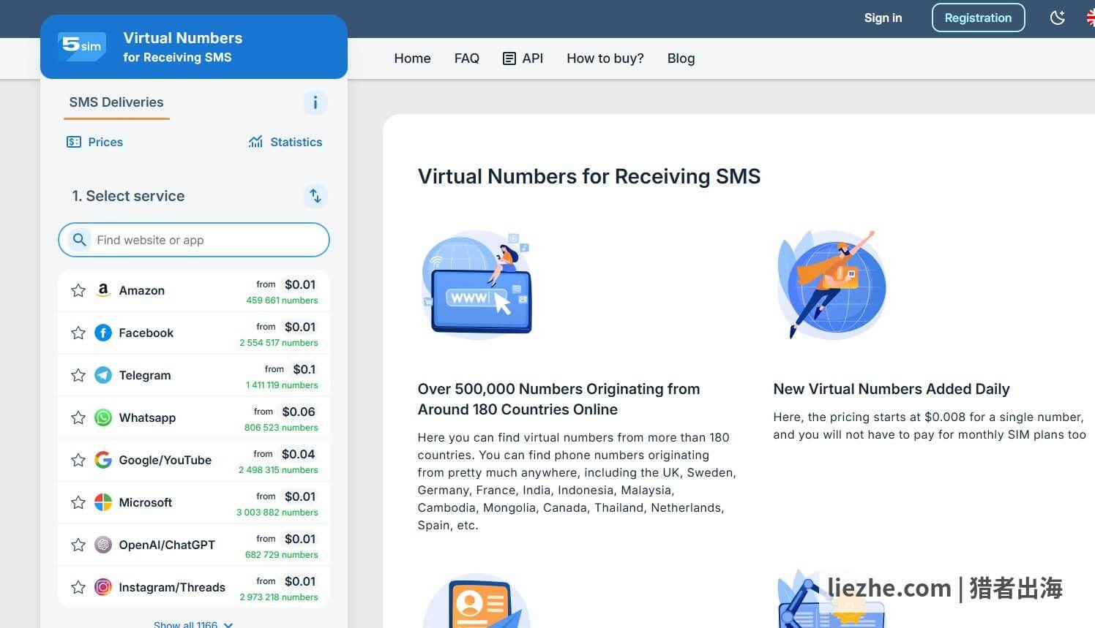Open the FAQ menu item
This screenshot has width=1095, height=628.
coord(467,58)
